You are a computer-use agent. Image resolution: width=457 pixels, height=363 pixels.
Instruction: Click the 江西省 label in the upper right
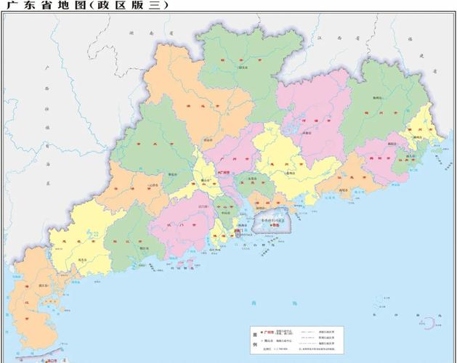tap(339, 38)
